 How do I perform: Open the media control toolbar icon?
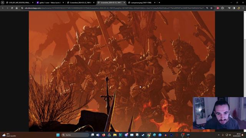click(229, 8)
